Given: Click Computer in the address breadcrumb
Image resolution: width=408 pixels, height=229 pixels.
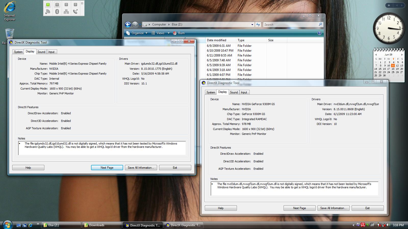Looking at the screenshot, I should 159,24.
